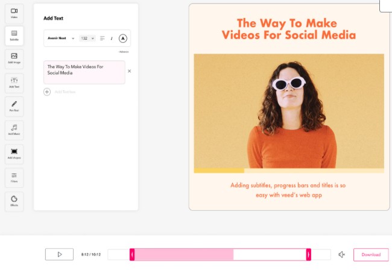Remove the text box with X button

click(129, 71)
